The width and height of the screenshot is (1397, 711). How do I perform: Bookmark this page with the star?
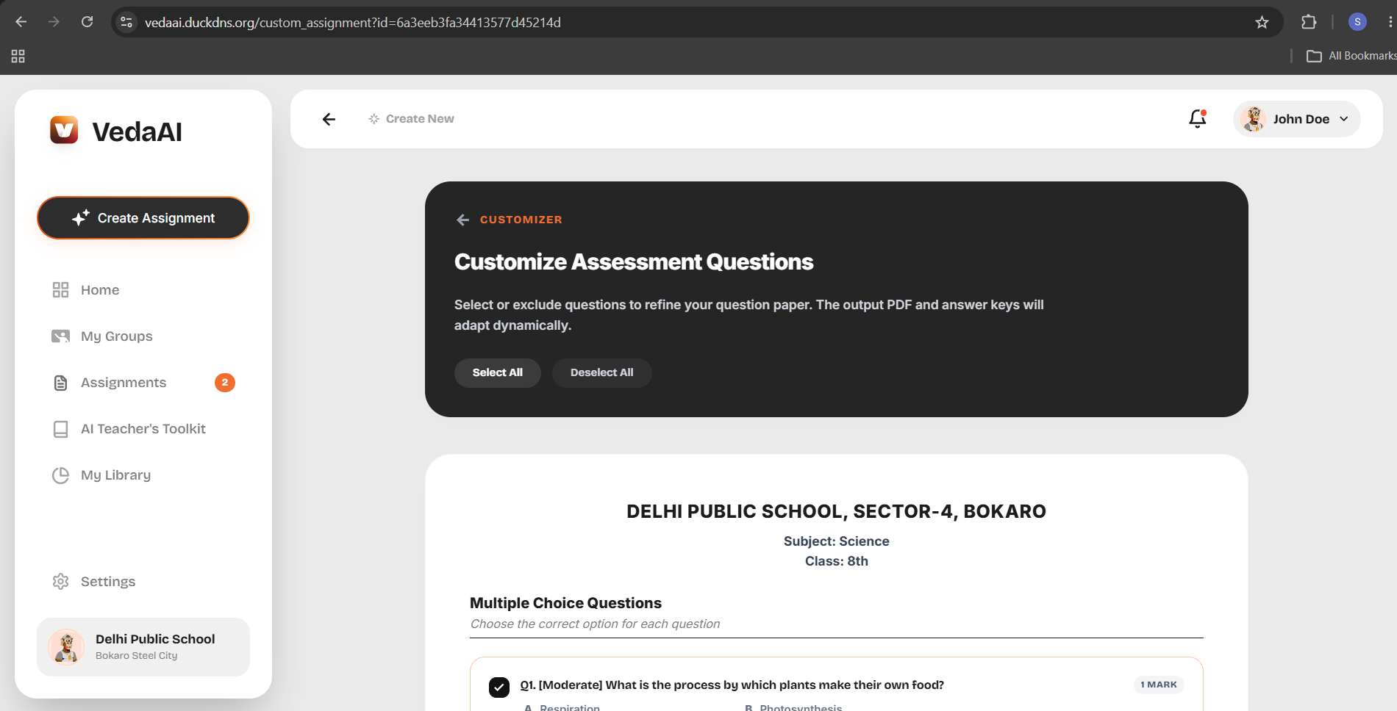1262,22
